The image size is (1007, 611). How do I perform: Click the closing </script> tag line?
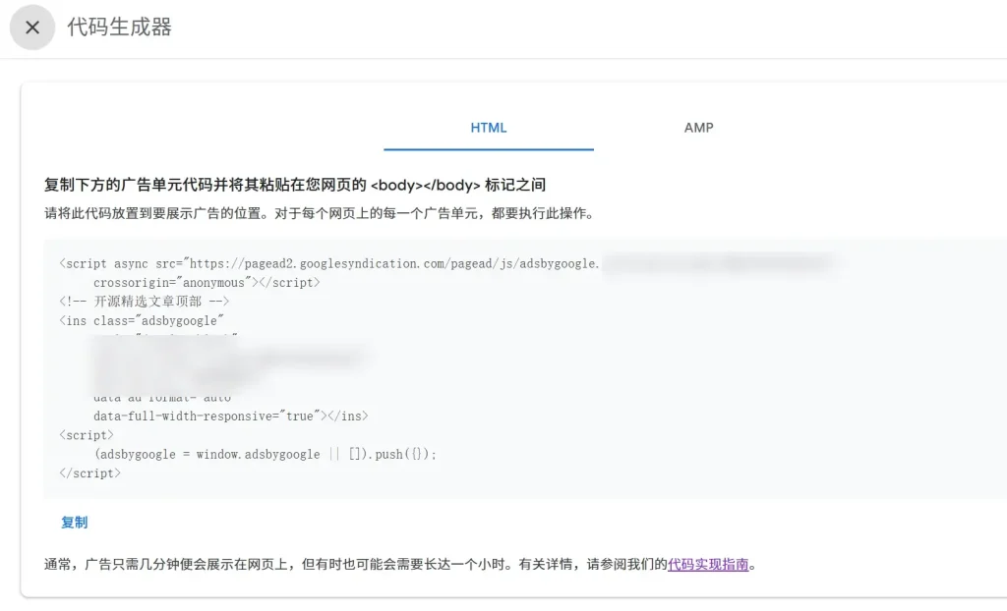[x=90, y=473]
